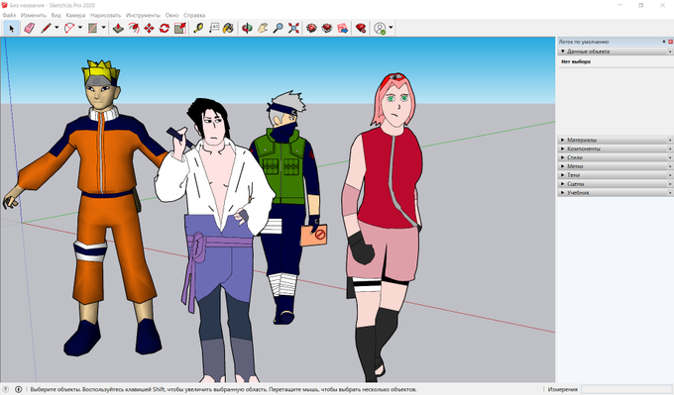
Task: Open the Вид menu
Action: 56,15
